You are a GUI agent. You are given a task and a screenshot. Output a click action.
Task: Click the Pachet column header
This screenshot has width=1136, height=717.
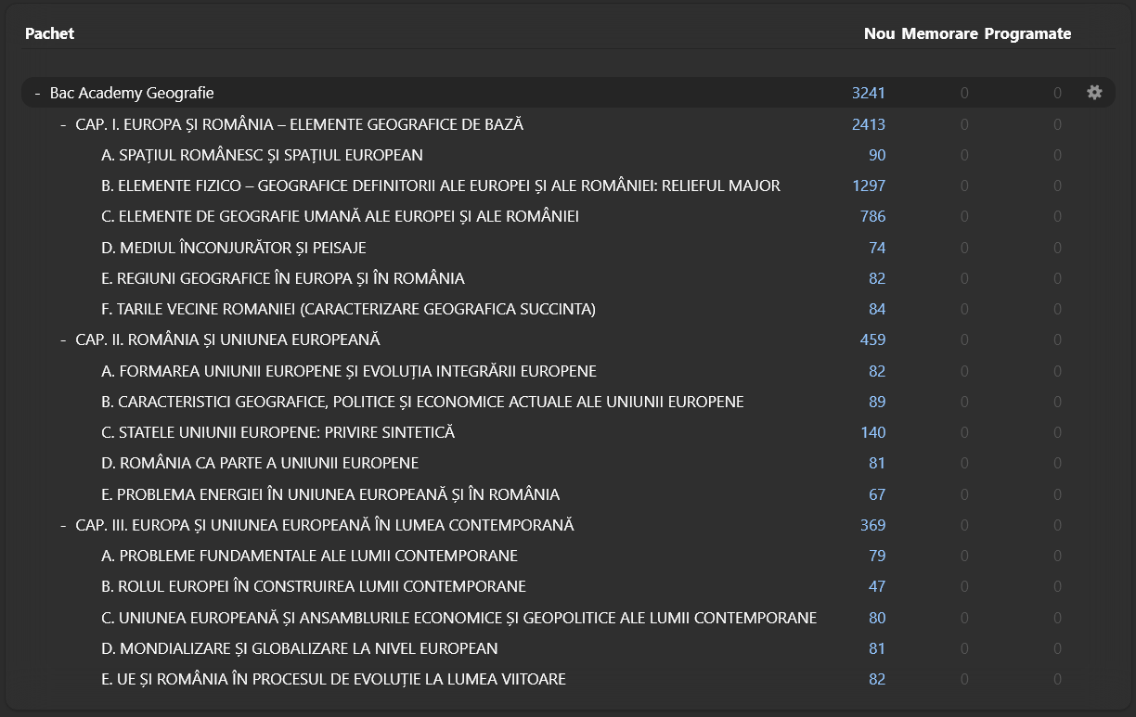(x=49, y=33)
